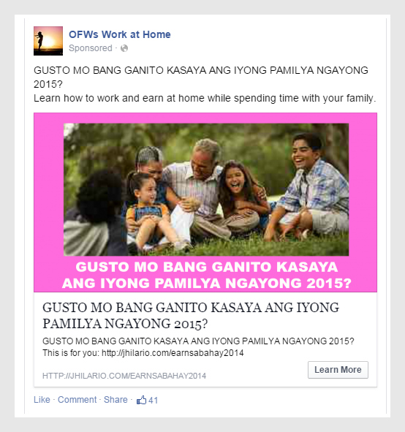Screen dimensions: 405x432
Task: Open the happy family photo in the ad
Action: 206,189
